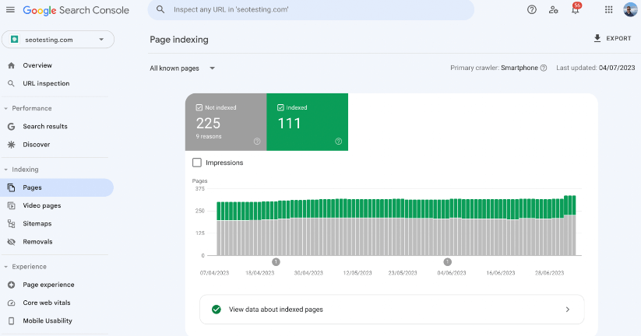
Task: Go to Core web vitals report
Action: [x=48, y=303]
